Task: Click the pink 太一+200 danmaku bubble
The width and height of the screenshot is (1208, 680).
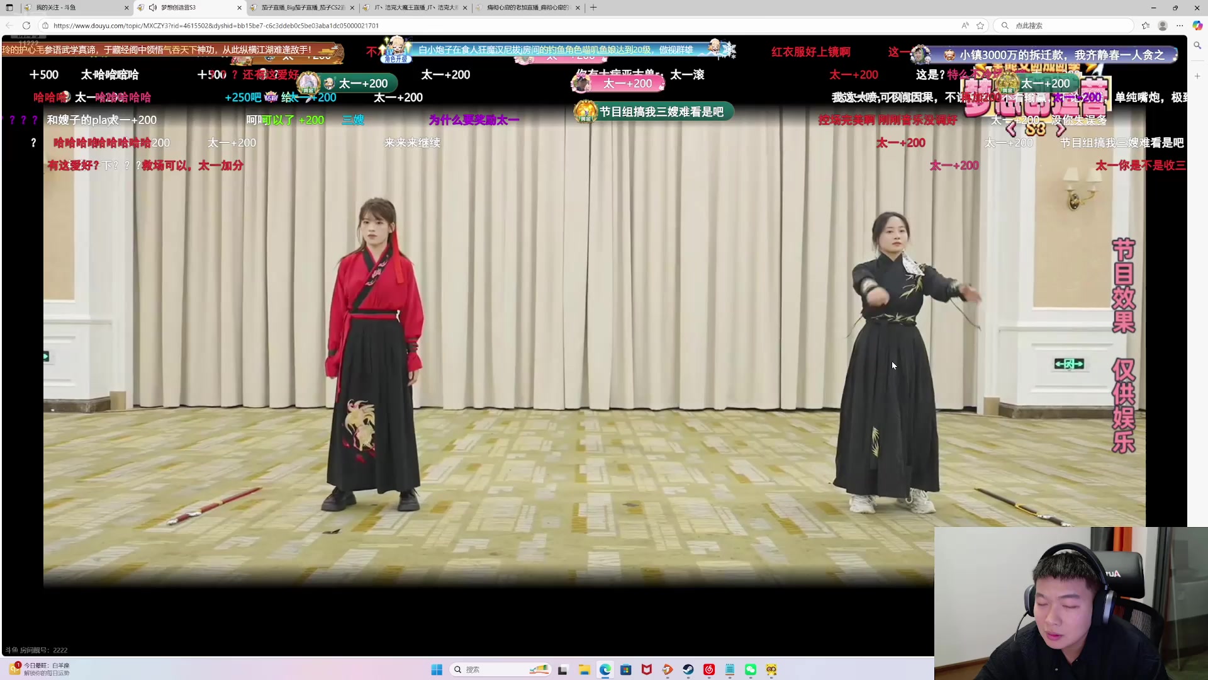Action: tap(618, 83)
